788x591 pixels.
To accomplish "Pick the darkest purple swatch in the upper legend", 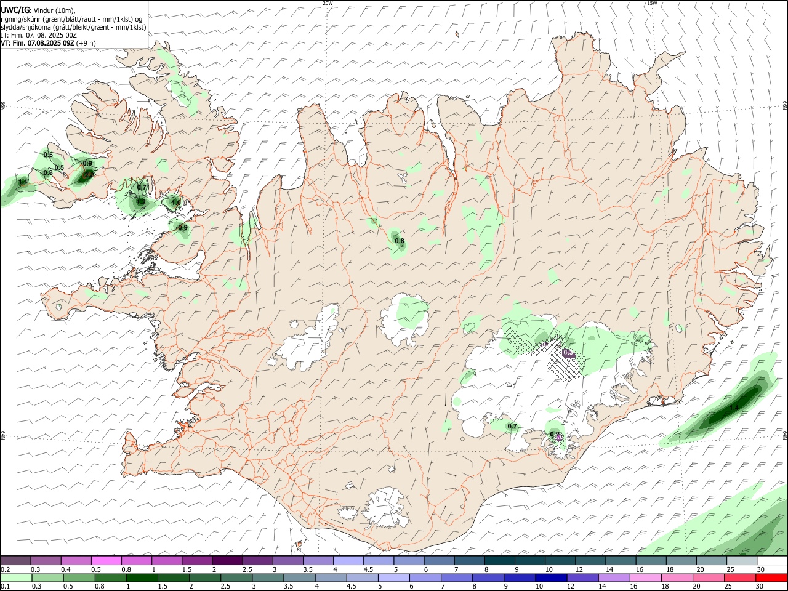I will pos(227,561).
